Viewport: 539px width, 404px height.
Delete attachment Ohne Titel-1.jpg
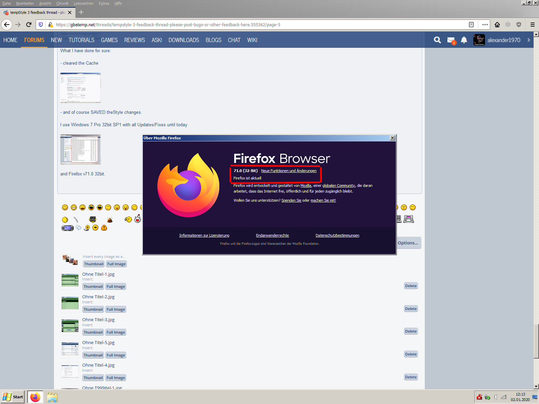coord(411,286)
